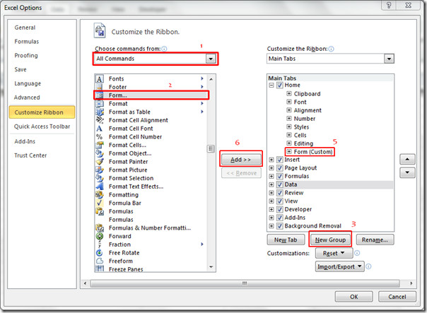427x313 pixels.
Task: Click the Formatting command icon
Action: coord(100,195)
